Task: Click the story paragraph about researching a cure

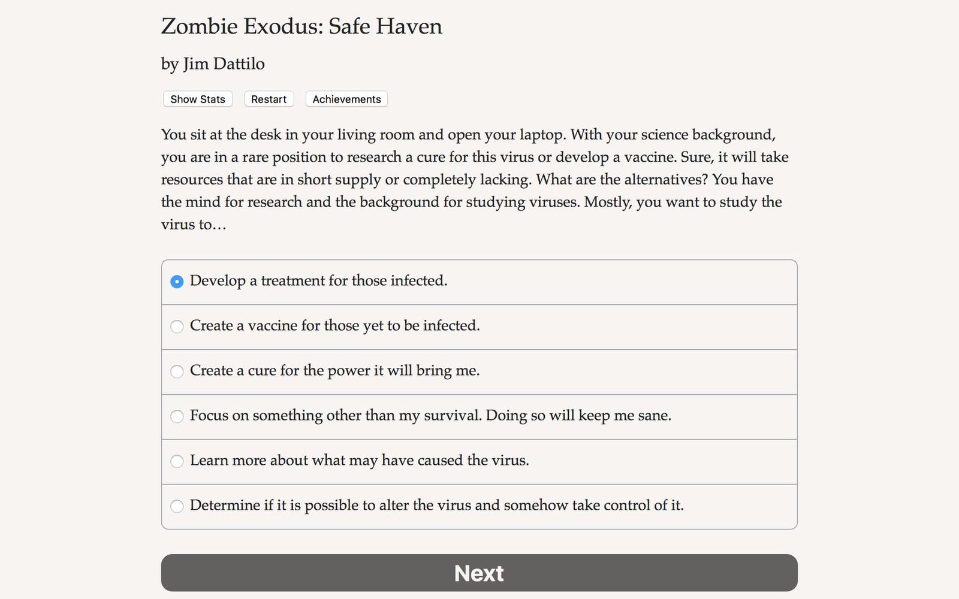Action: coord(474,179)
